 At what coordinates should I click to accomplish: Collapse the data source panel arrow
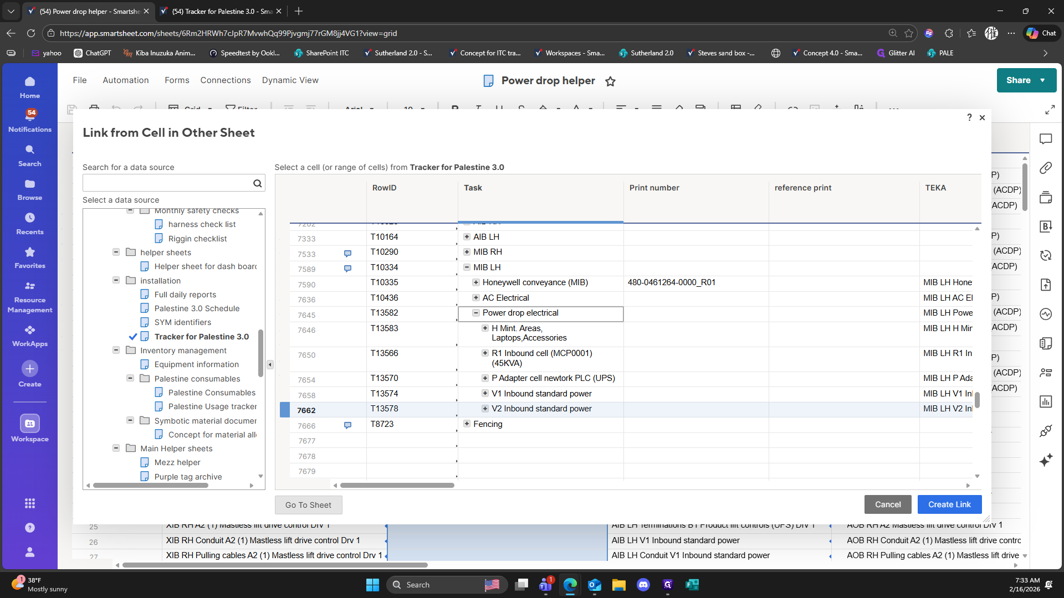click(x=270, y=364)
